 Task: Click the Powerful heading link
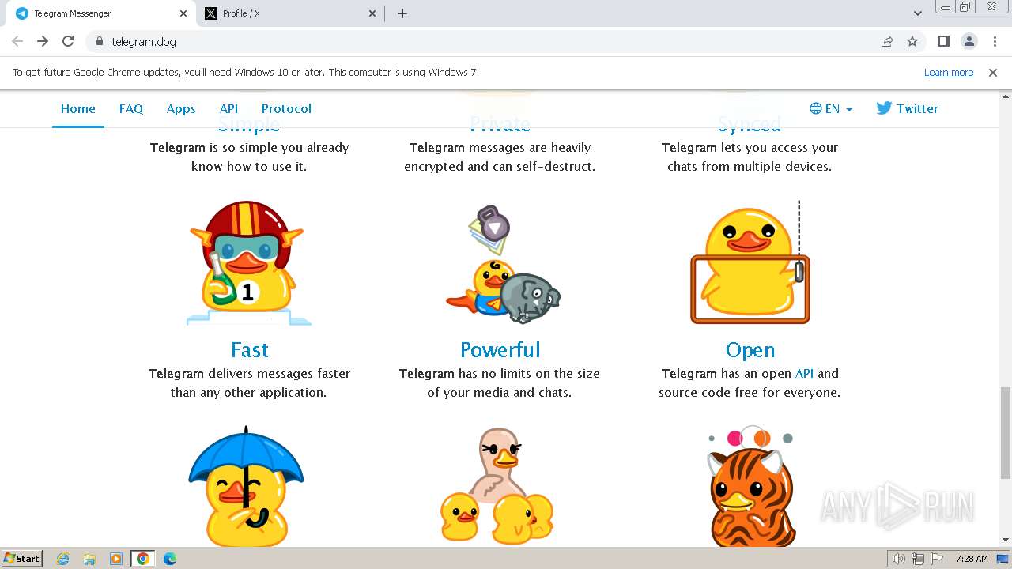(x=500, y=349)
